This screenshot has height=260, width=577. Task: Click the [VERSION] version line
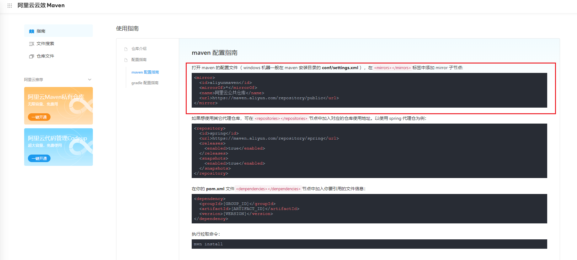click(236, 214)
